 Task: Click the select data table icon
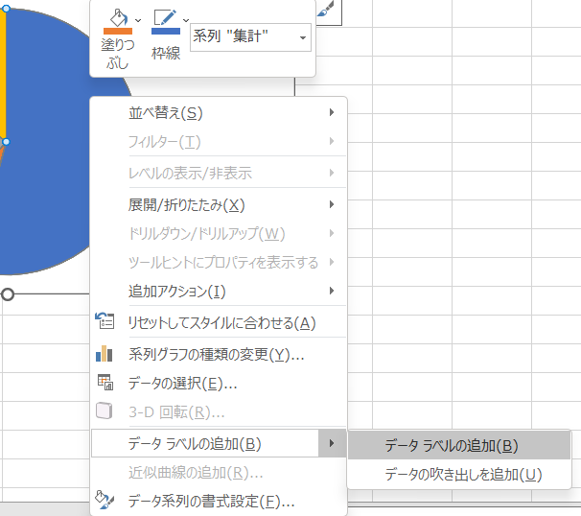(x=105, y=382)
